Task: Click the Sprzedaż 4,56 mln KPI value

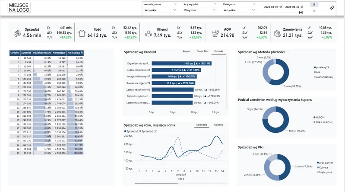Action: [32, 35]
